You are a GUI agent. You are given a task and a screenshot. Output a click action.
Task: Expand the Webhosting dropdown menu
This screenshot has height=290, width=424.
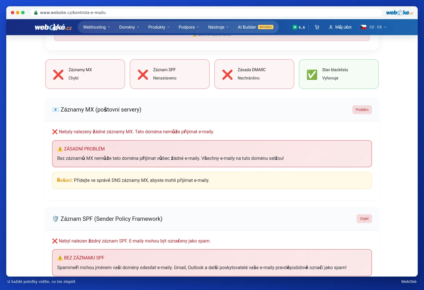coord(97,27)
